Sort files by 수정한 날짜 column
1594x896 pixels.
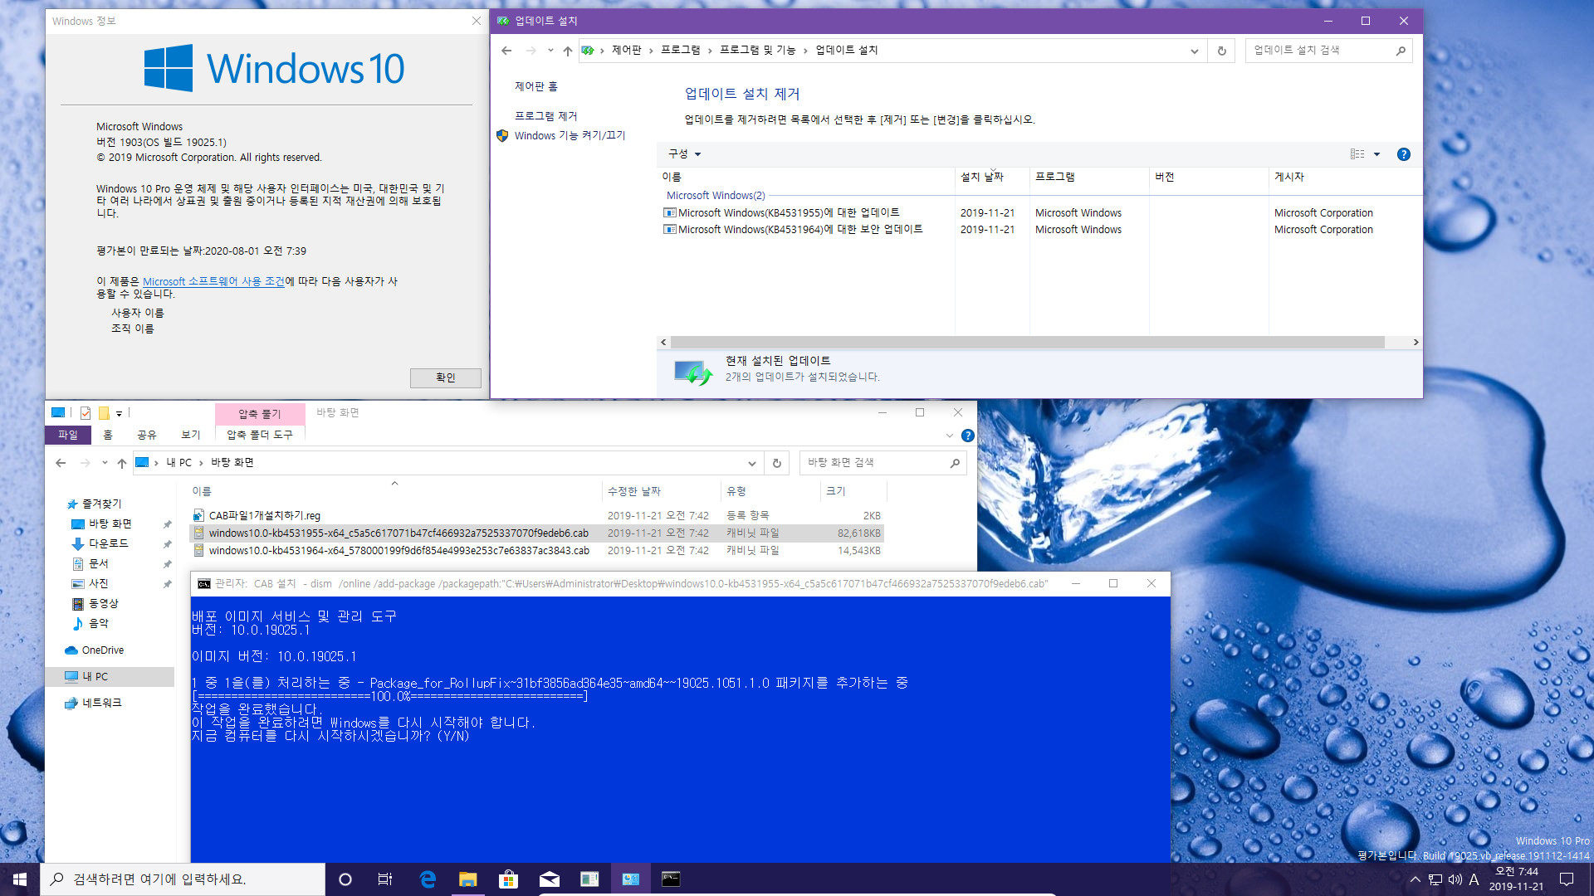pos(662,491)
